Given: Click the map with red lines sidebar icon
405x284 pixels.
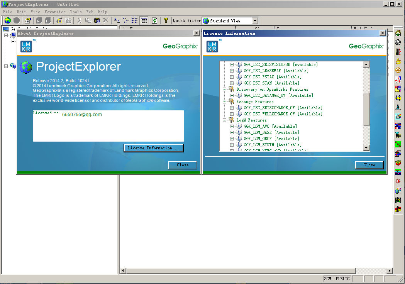Looking at the screenshot, I should [398, 79].
